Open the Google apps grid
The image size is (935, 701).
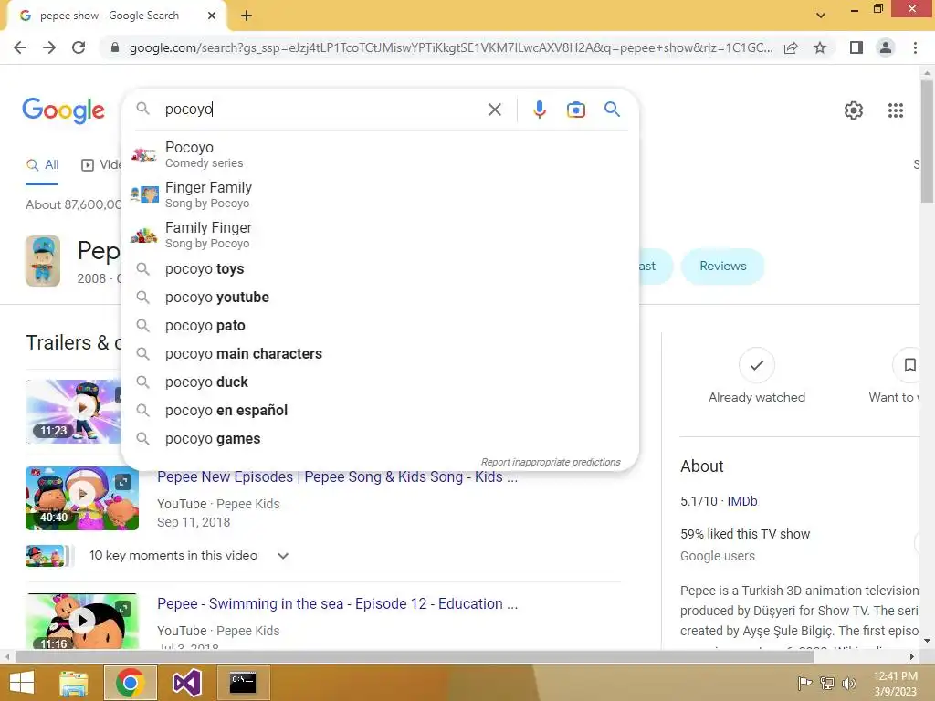coord(895,110)
